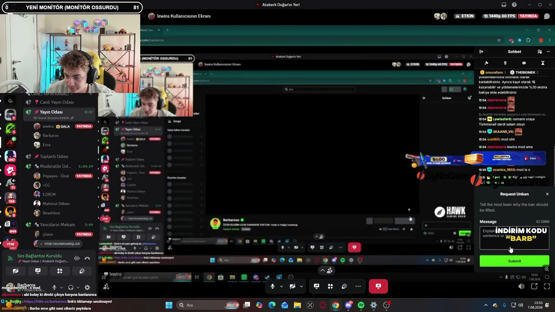Open the browser extensions puzzle icon
This screenshot has height=312, width=555.
click(x=528, y=40)
